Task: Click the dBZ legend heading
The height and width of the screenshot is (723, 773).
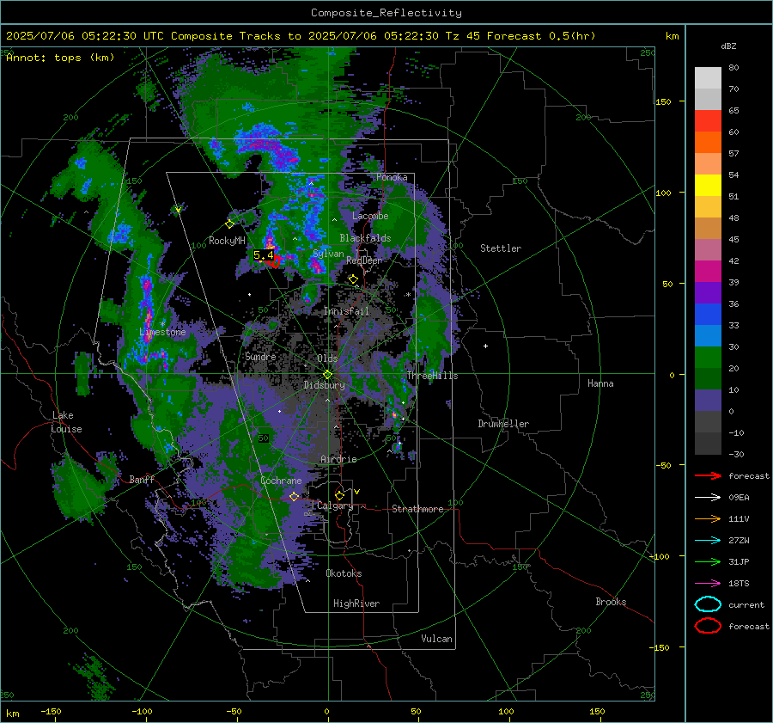Action: pos(728,46)
